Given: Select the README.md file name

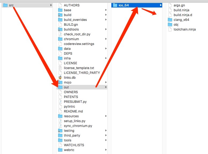Looking at the screenshot, I should click(x=73, y=111).
